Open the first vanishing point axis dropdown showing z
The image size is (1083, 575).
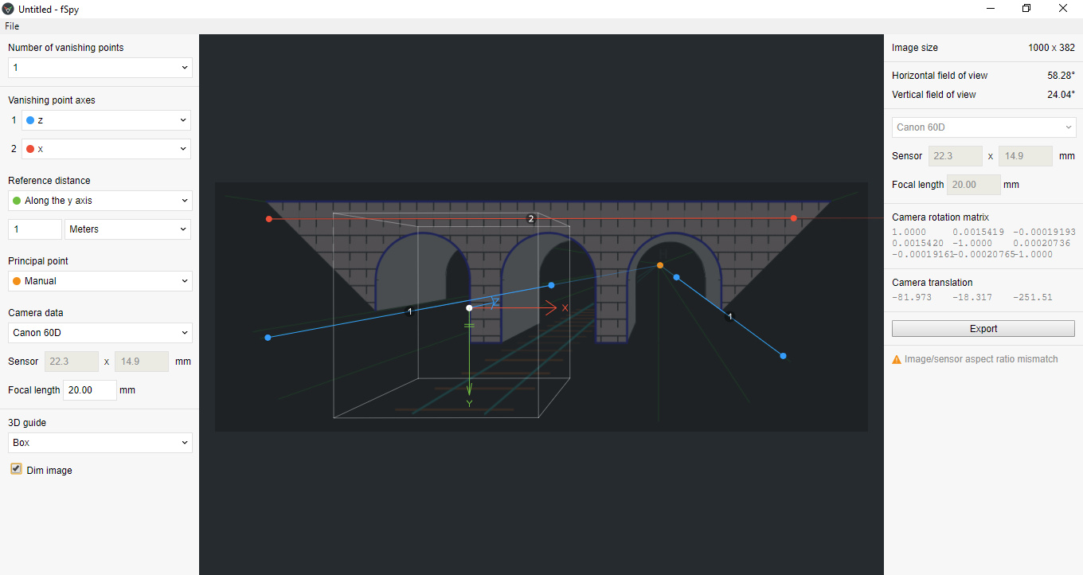pos(107,120)
